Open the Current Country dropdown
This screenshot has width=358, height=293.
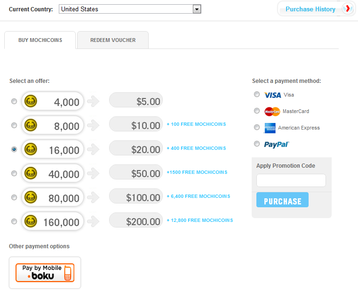click(130, 9)
